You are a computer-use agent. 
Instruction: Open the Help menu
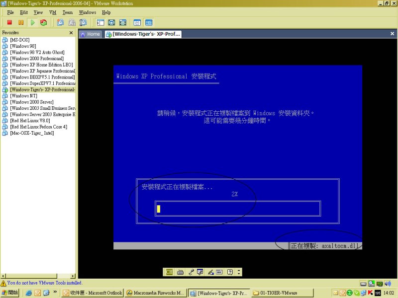point(106,12)
